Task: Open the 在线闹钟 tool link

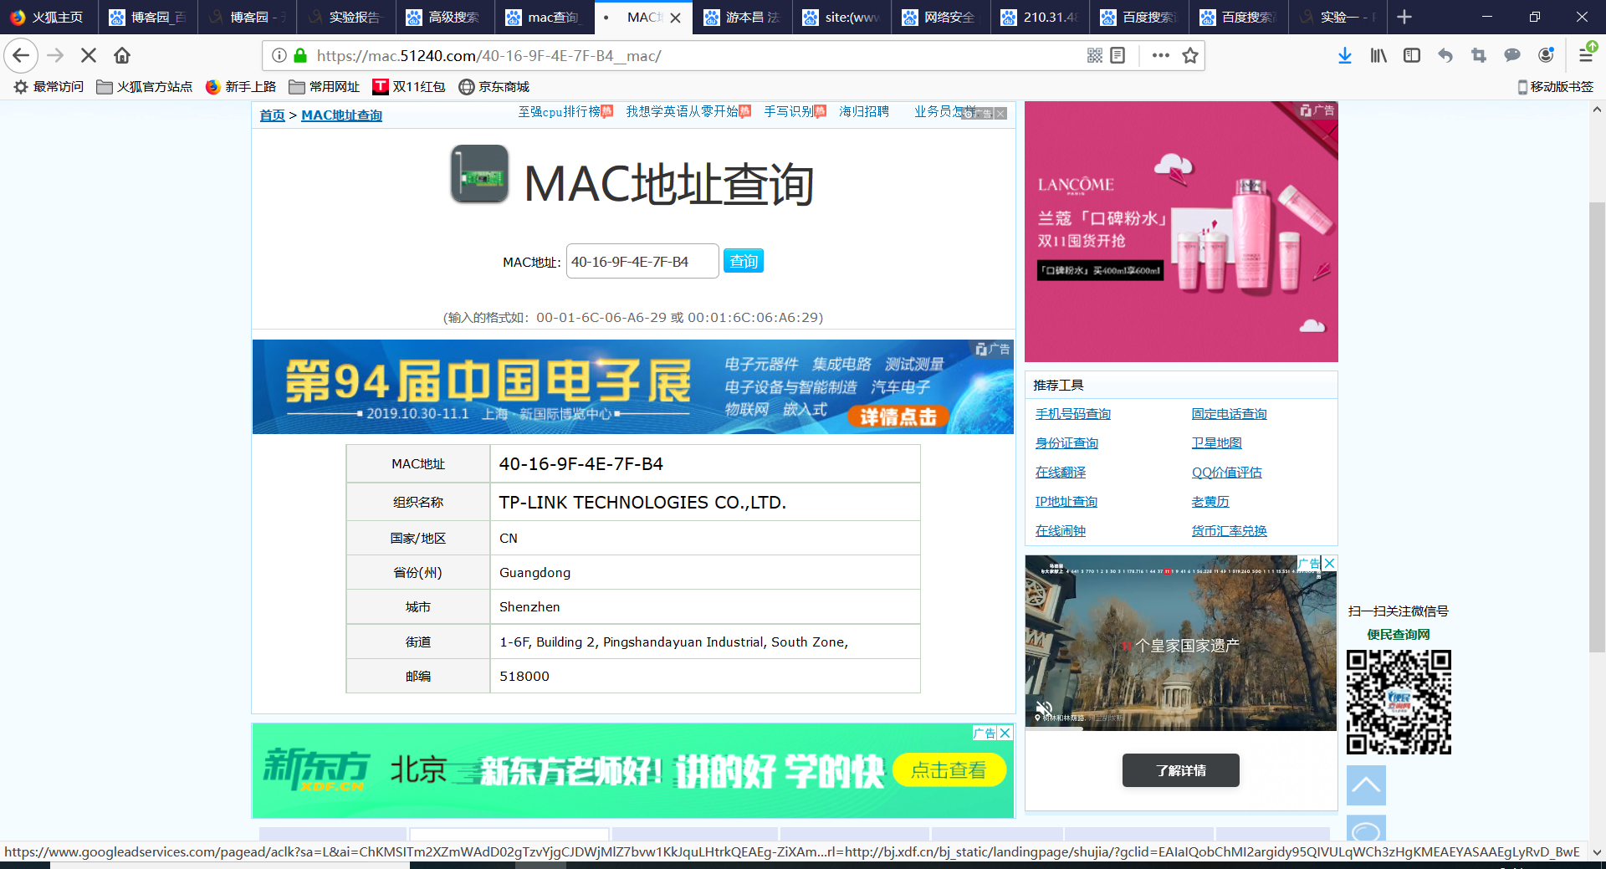Action: 1061,531
